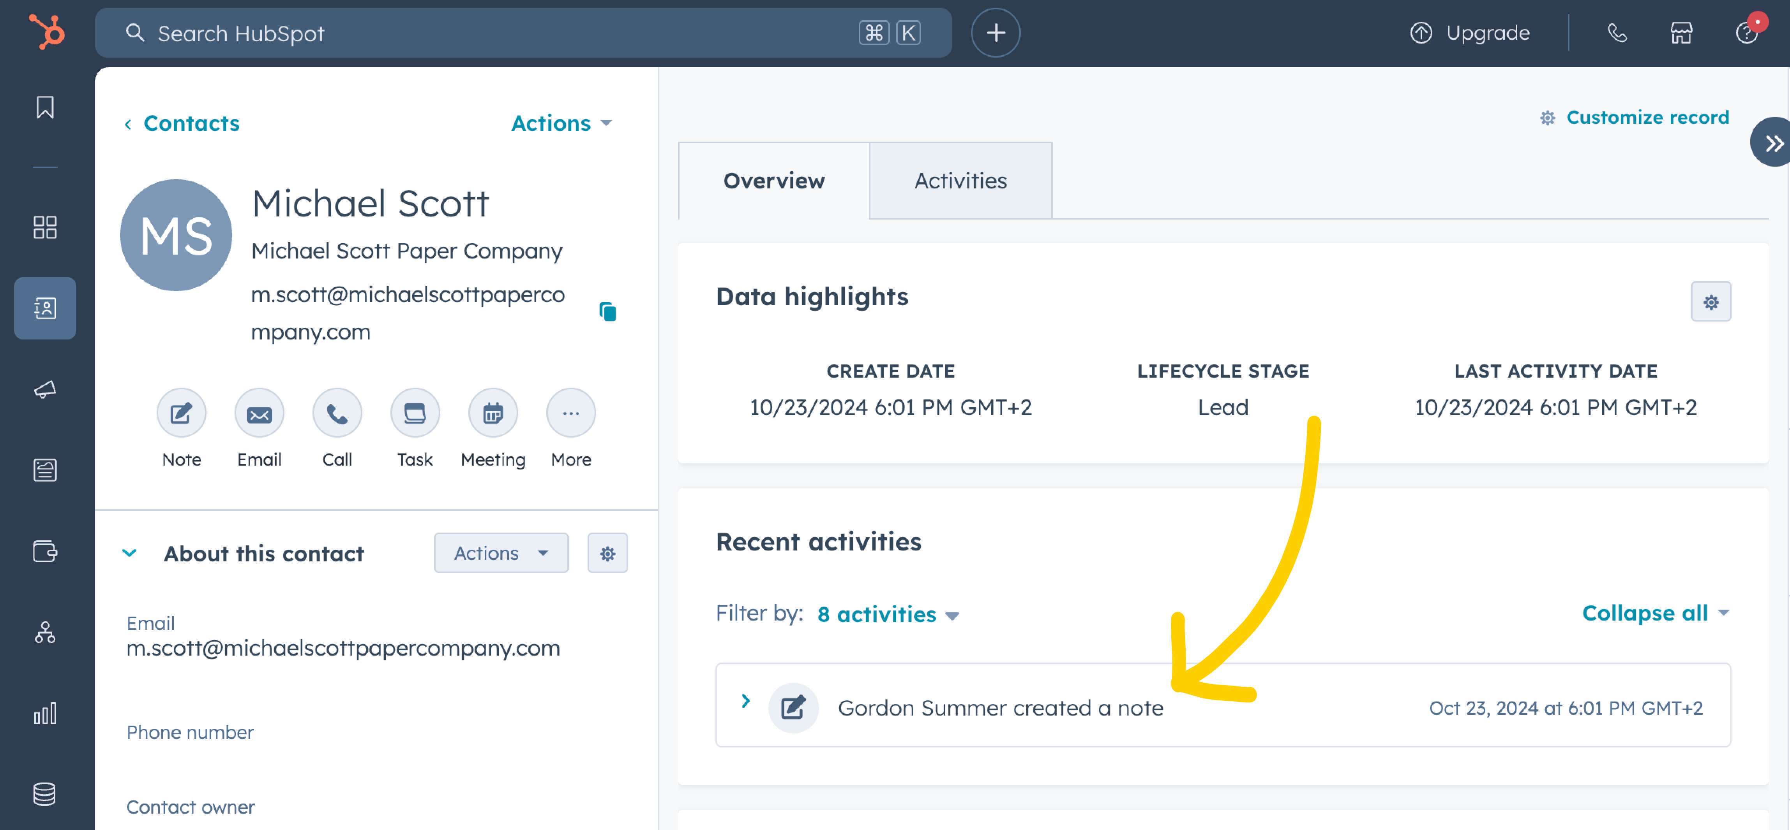Open About this contact Actions dropdown
Image resolution: width=1790 pixels, height=830 pixels.
pos(501,553)
